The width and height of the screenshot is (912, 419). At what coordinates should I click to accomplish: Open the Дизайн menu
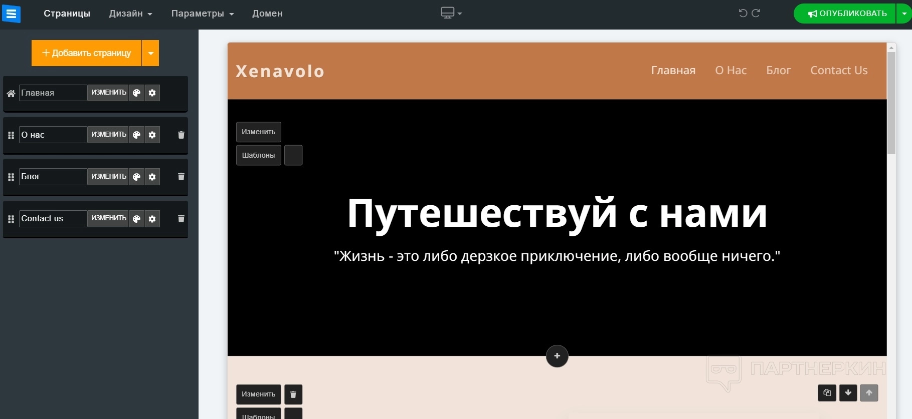pyautogui.click(x=130, y=14)
